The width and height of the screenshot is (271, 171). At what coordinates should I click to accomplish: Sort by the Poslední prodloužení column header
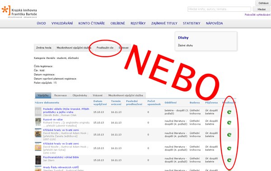(134, 103)
